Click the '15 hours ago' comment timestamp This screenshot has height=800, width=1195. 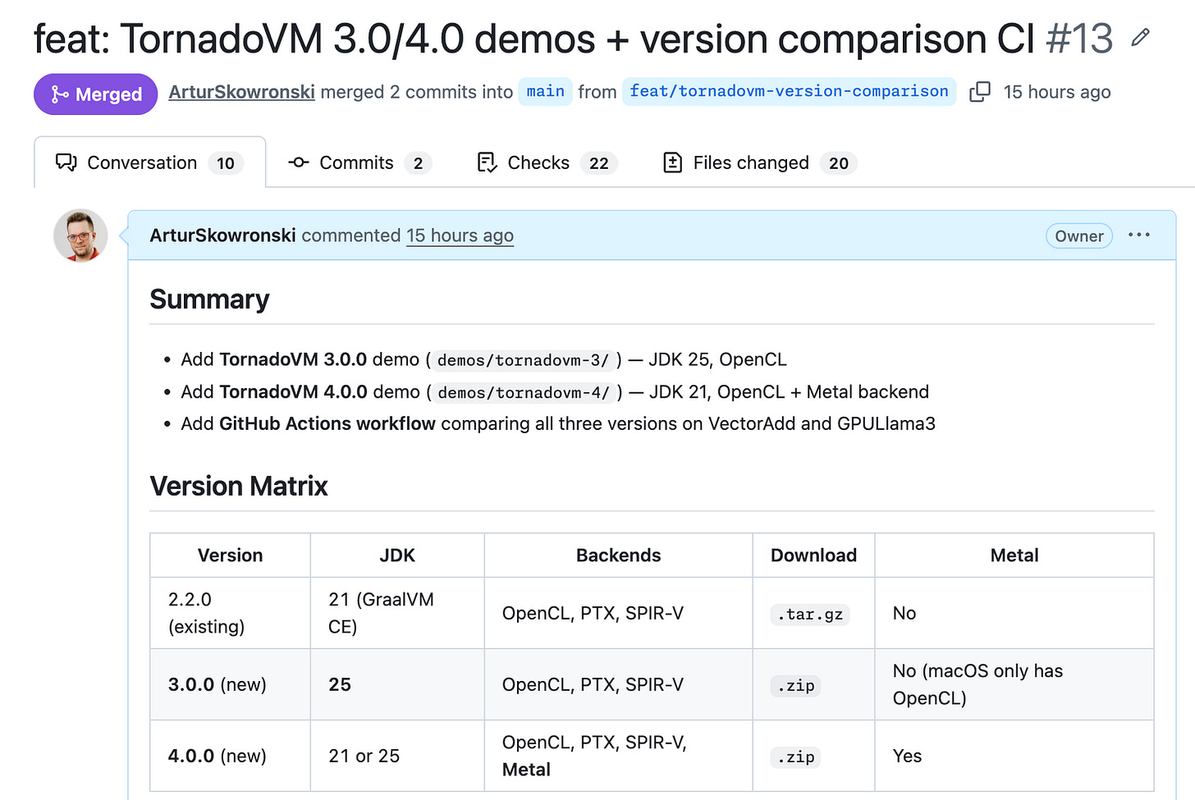pyautogui.click(x=460, y=235)
